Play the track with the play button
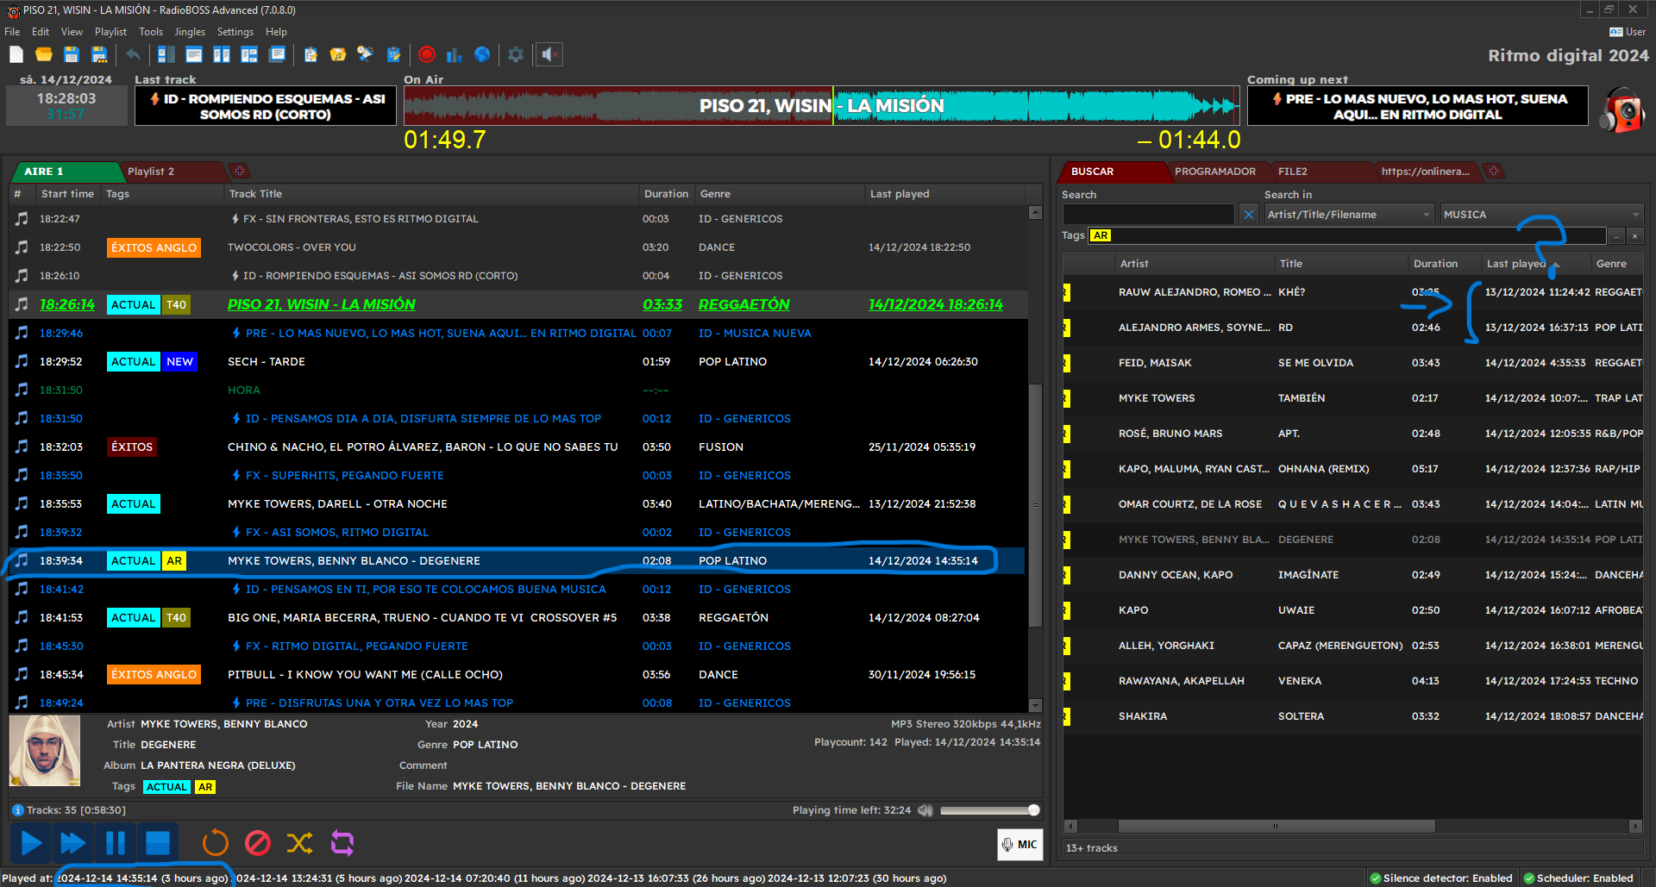 [31, 843]
